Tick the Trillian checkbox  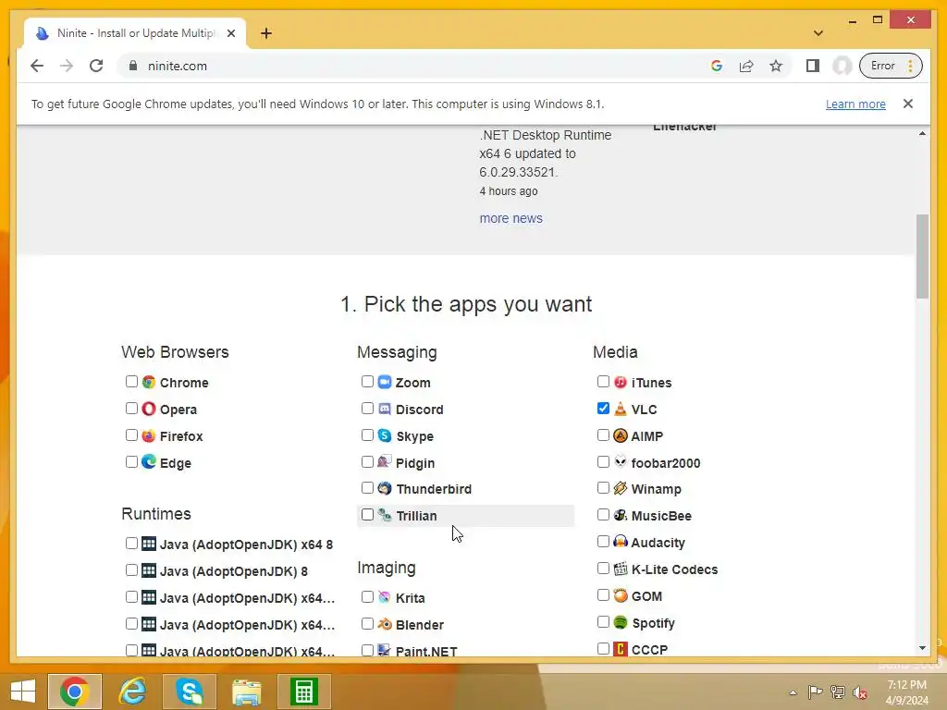point(367,515)
